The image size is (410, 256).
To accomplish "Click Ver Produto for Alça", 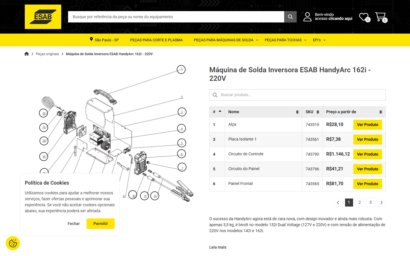I will coord(368,125).
